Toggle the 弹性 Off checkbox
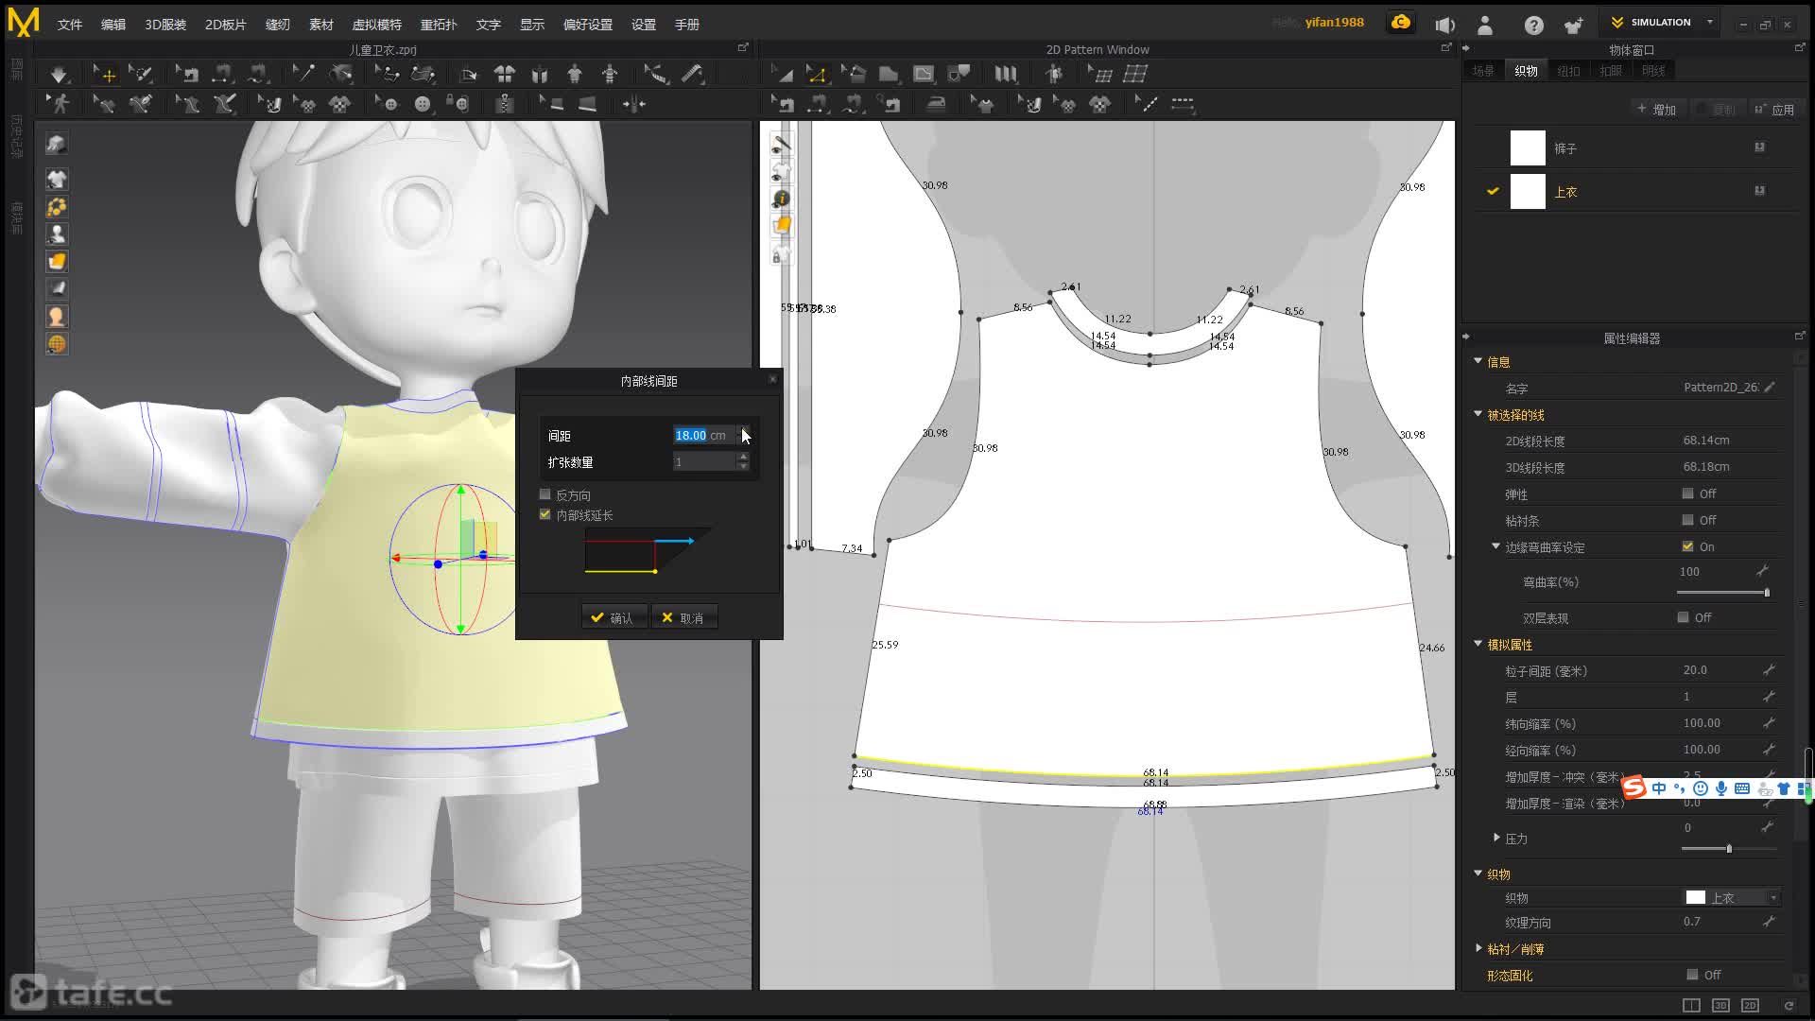 point(1687,493)
